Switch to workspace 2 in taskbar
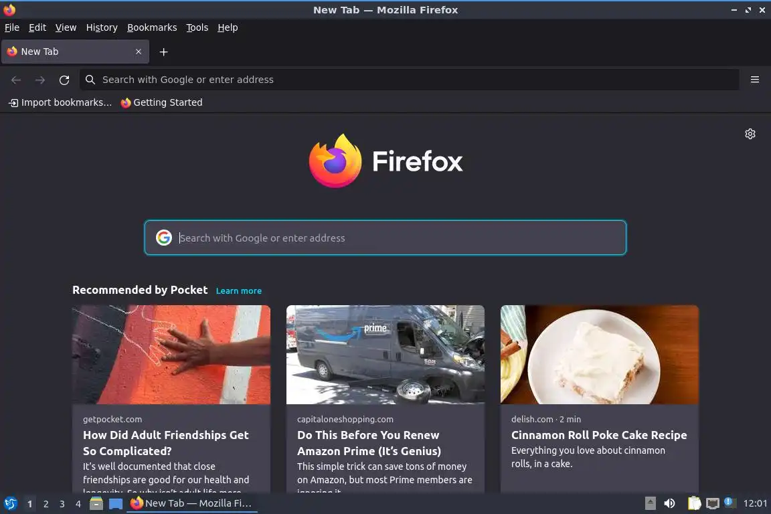This screenshot has height=514, width=771. [46, 504]
